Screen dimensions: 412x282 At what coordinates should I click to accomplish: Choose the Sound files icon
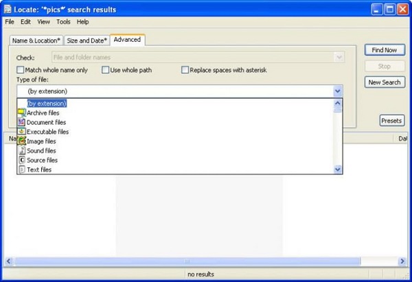click(x=21, y=150)
